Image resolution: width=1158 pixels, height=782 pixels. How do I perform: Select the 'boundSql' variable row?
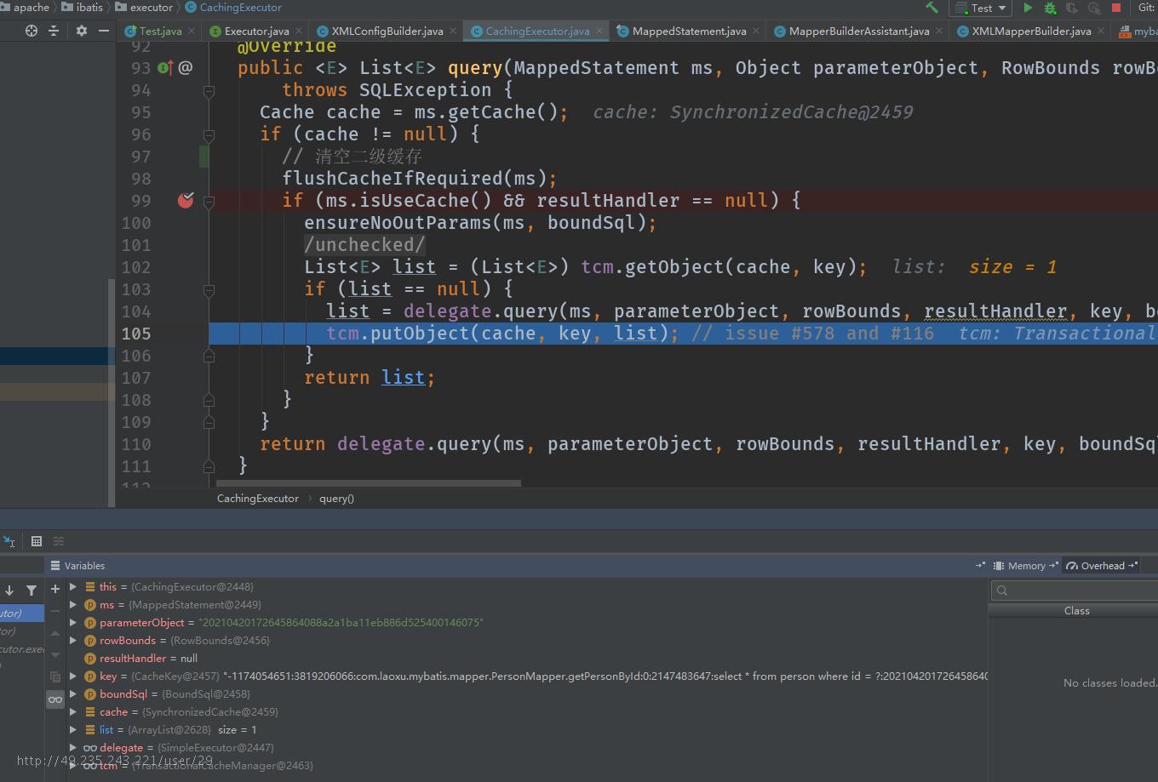[x=528, y=694]
